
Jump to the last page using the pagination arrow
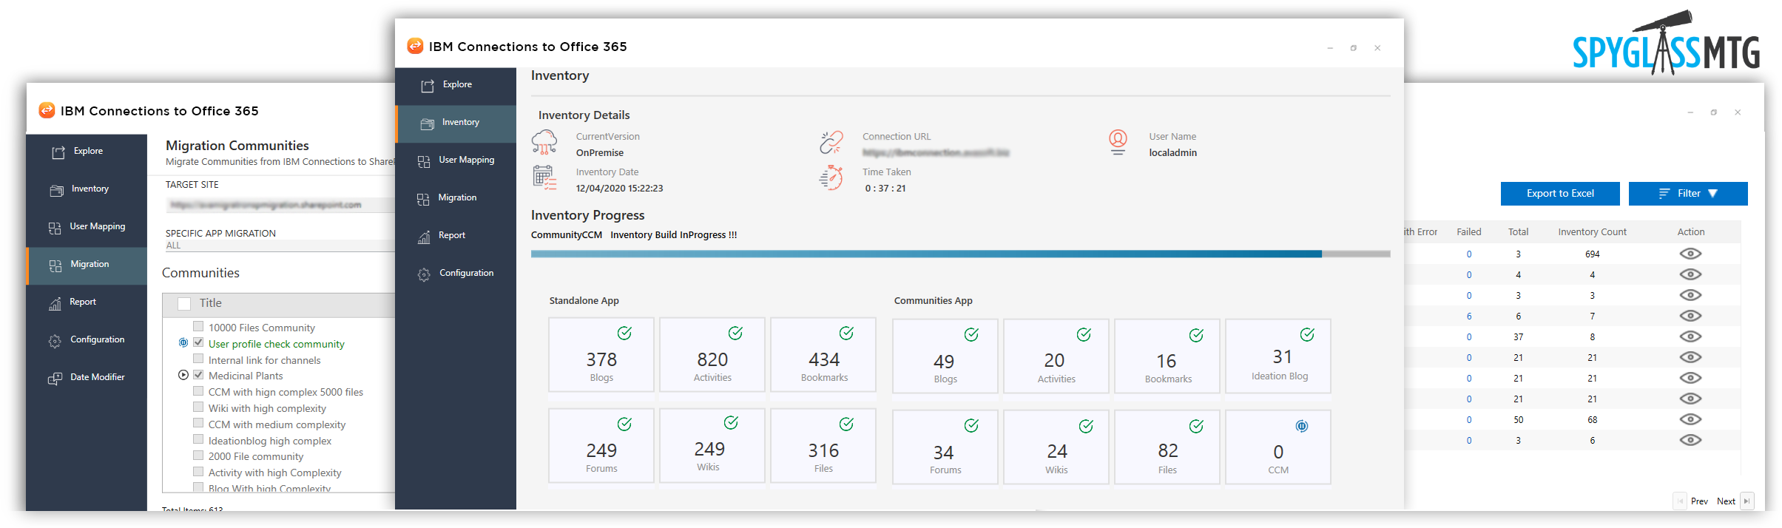pyautogui.click(x=1746, y=501)
